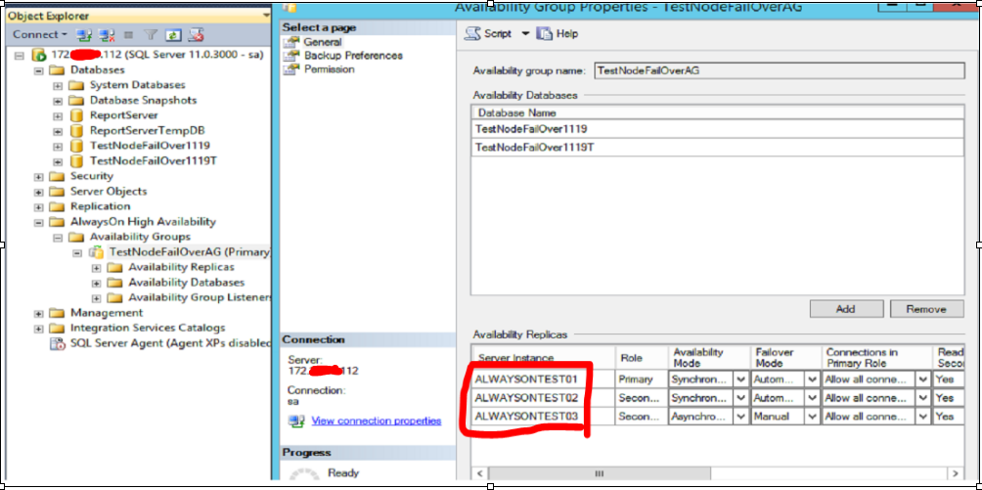Expand the ReportServer database node
Screen dimensions: 982x490
pyautogui.click(x=58, y=116)
